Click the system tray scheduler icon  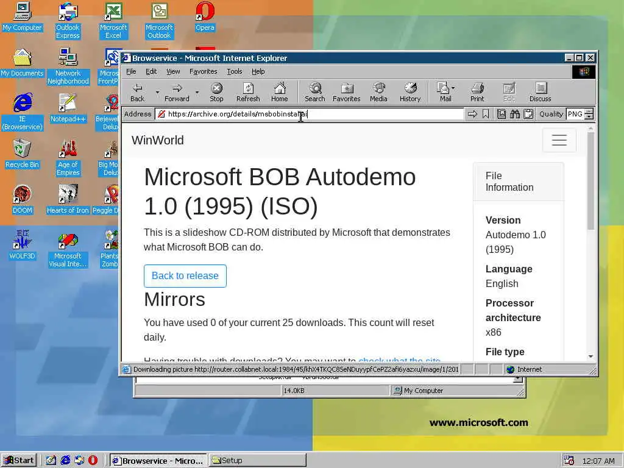pos(569,461)
